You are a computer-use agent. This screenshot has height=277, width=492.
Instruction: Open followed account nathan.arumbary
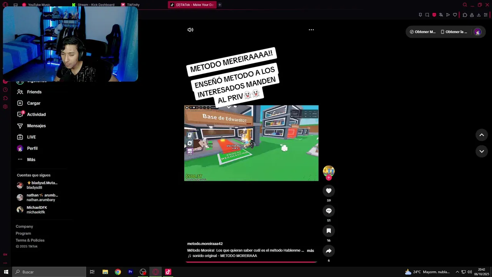[37, 197]
